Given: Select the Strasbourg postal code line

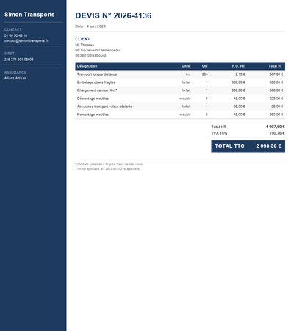Looking at the screenshot, I should click(x=90, y=55).
